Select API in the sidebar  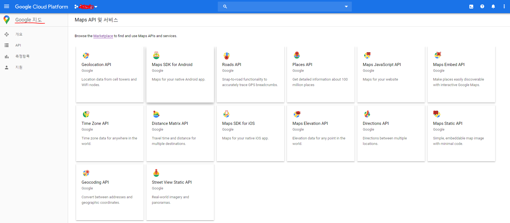[x=18, y=45]
